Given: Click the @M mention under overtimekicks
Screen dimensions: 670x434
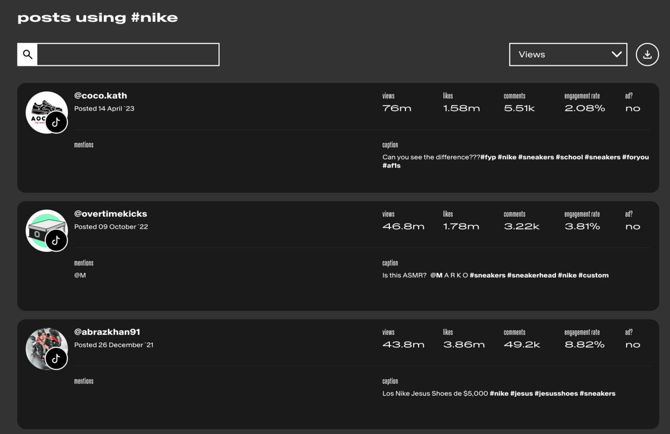Looking at the screenshot, I should pos(80,275).
